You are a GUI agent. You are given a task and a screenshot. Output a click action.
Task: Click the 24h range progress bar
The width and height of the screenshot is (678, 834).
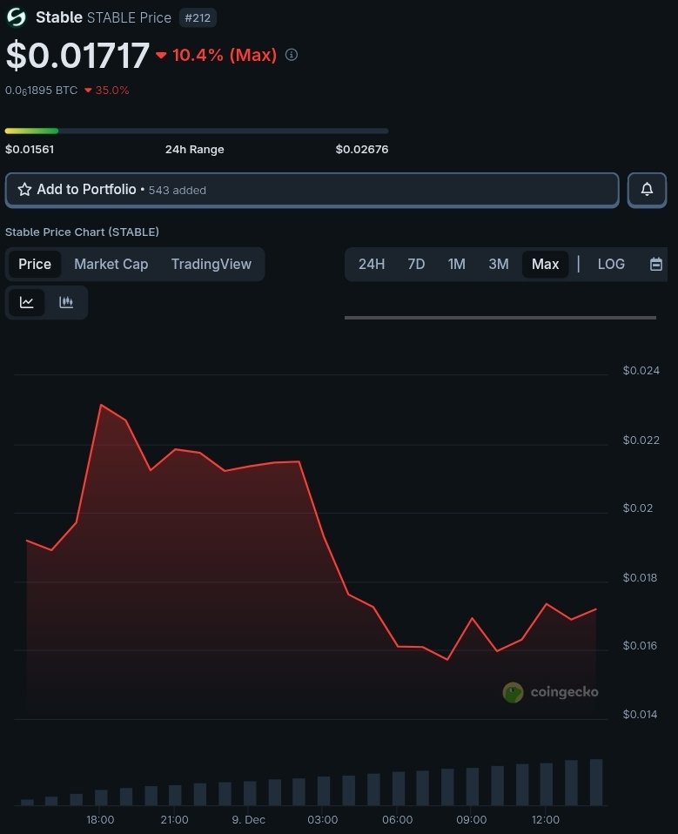tap(196, 131)
